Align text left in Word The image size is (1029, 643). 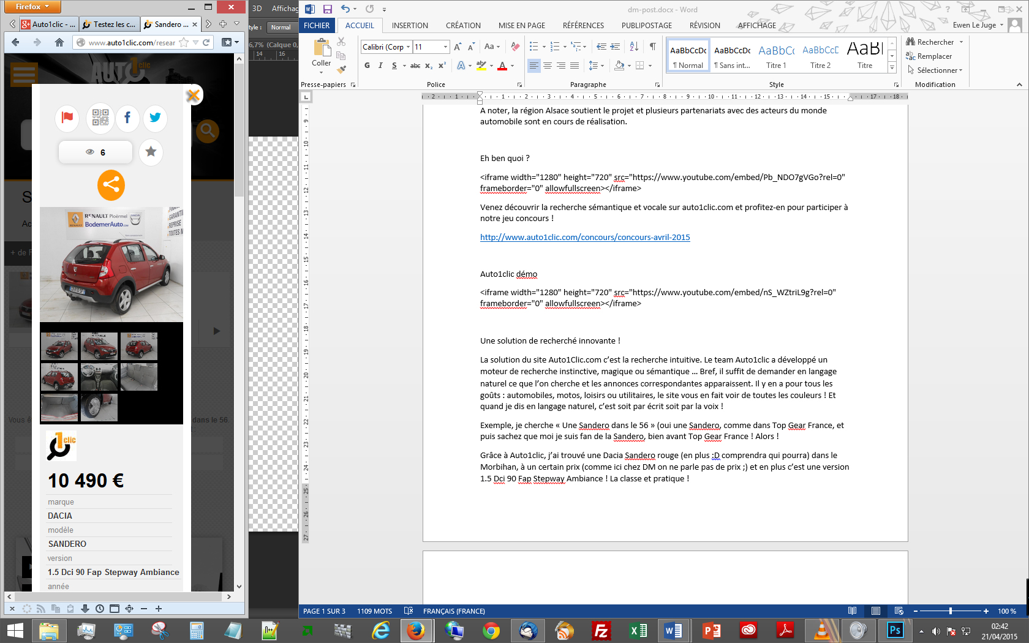coord(534,66)
